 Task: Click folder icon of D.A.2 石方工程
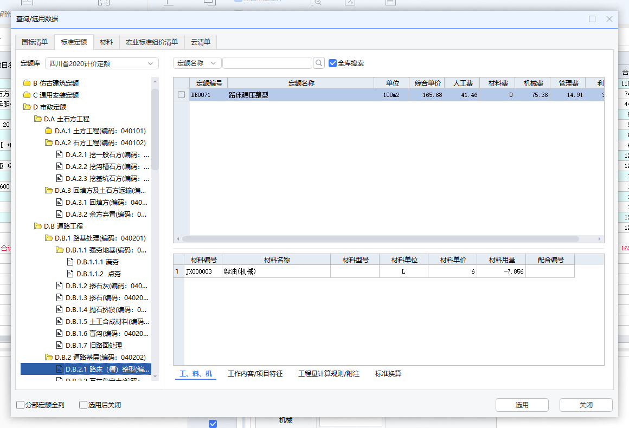tap(49, 142)
